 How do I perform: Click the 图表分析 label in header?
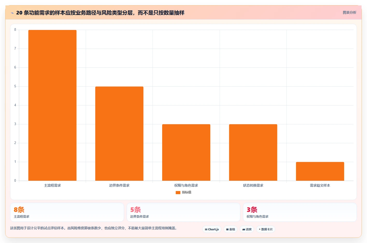[349, 12]
